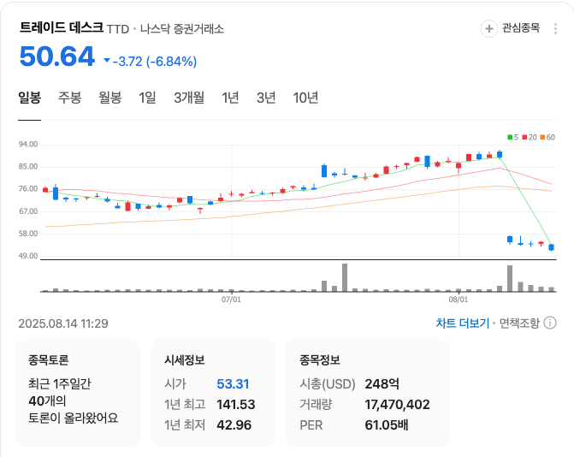Switch to the 주봉 weekly candle tab
The height and width of the screenshot is (457, 574).
click(69, 98)
